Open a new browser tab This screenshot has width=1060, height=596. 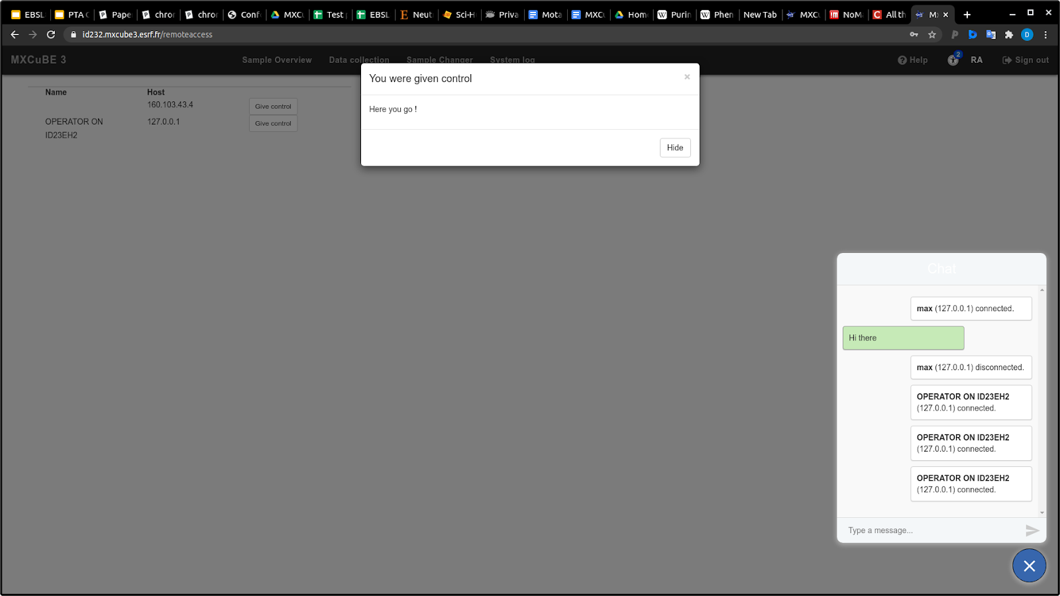[967, 15]
